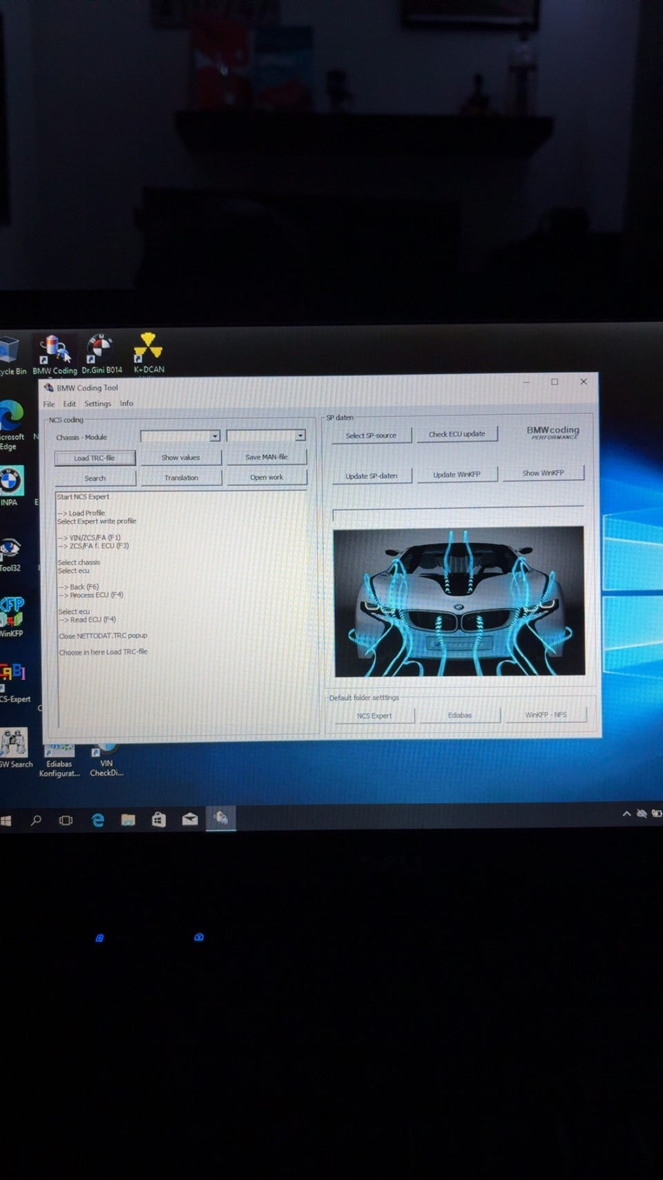
Task: Click Load TRC-file button
Action: [95, 458]
